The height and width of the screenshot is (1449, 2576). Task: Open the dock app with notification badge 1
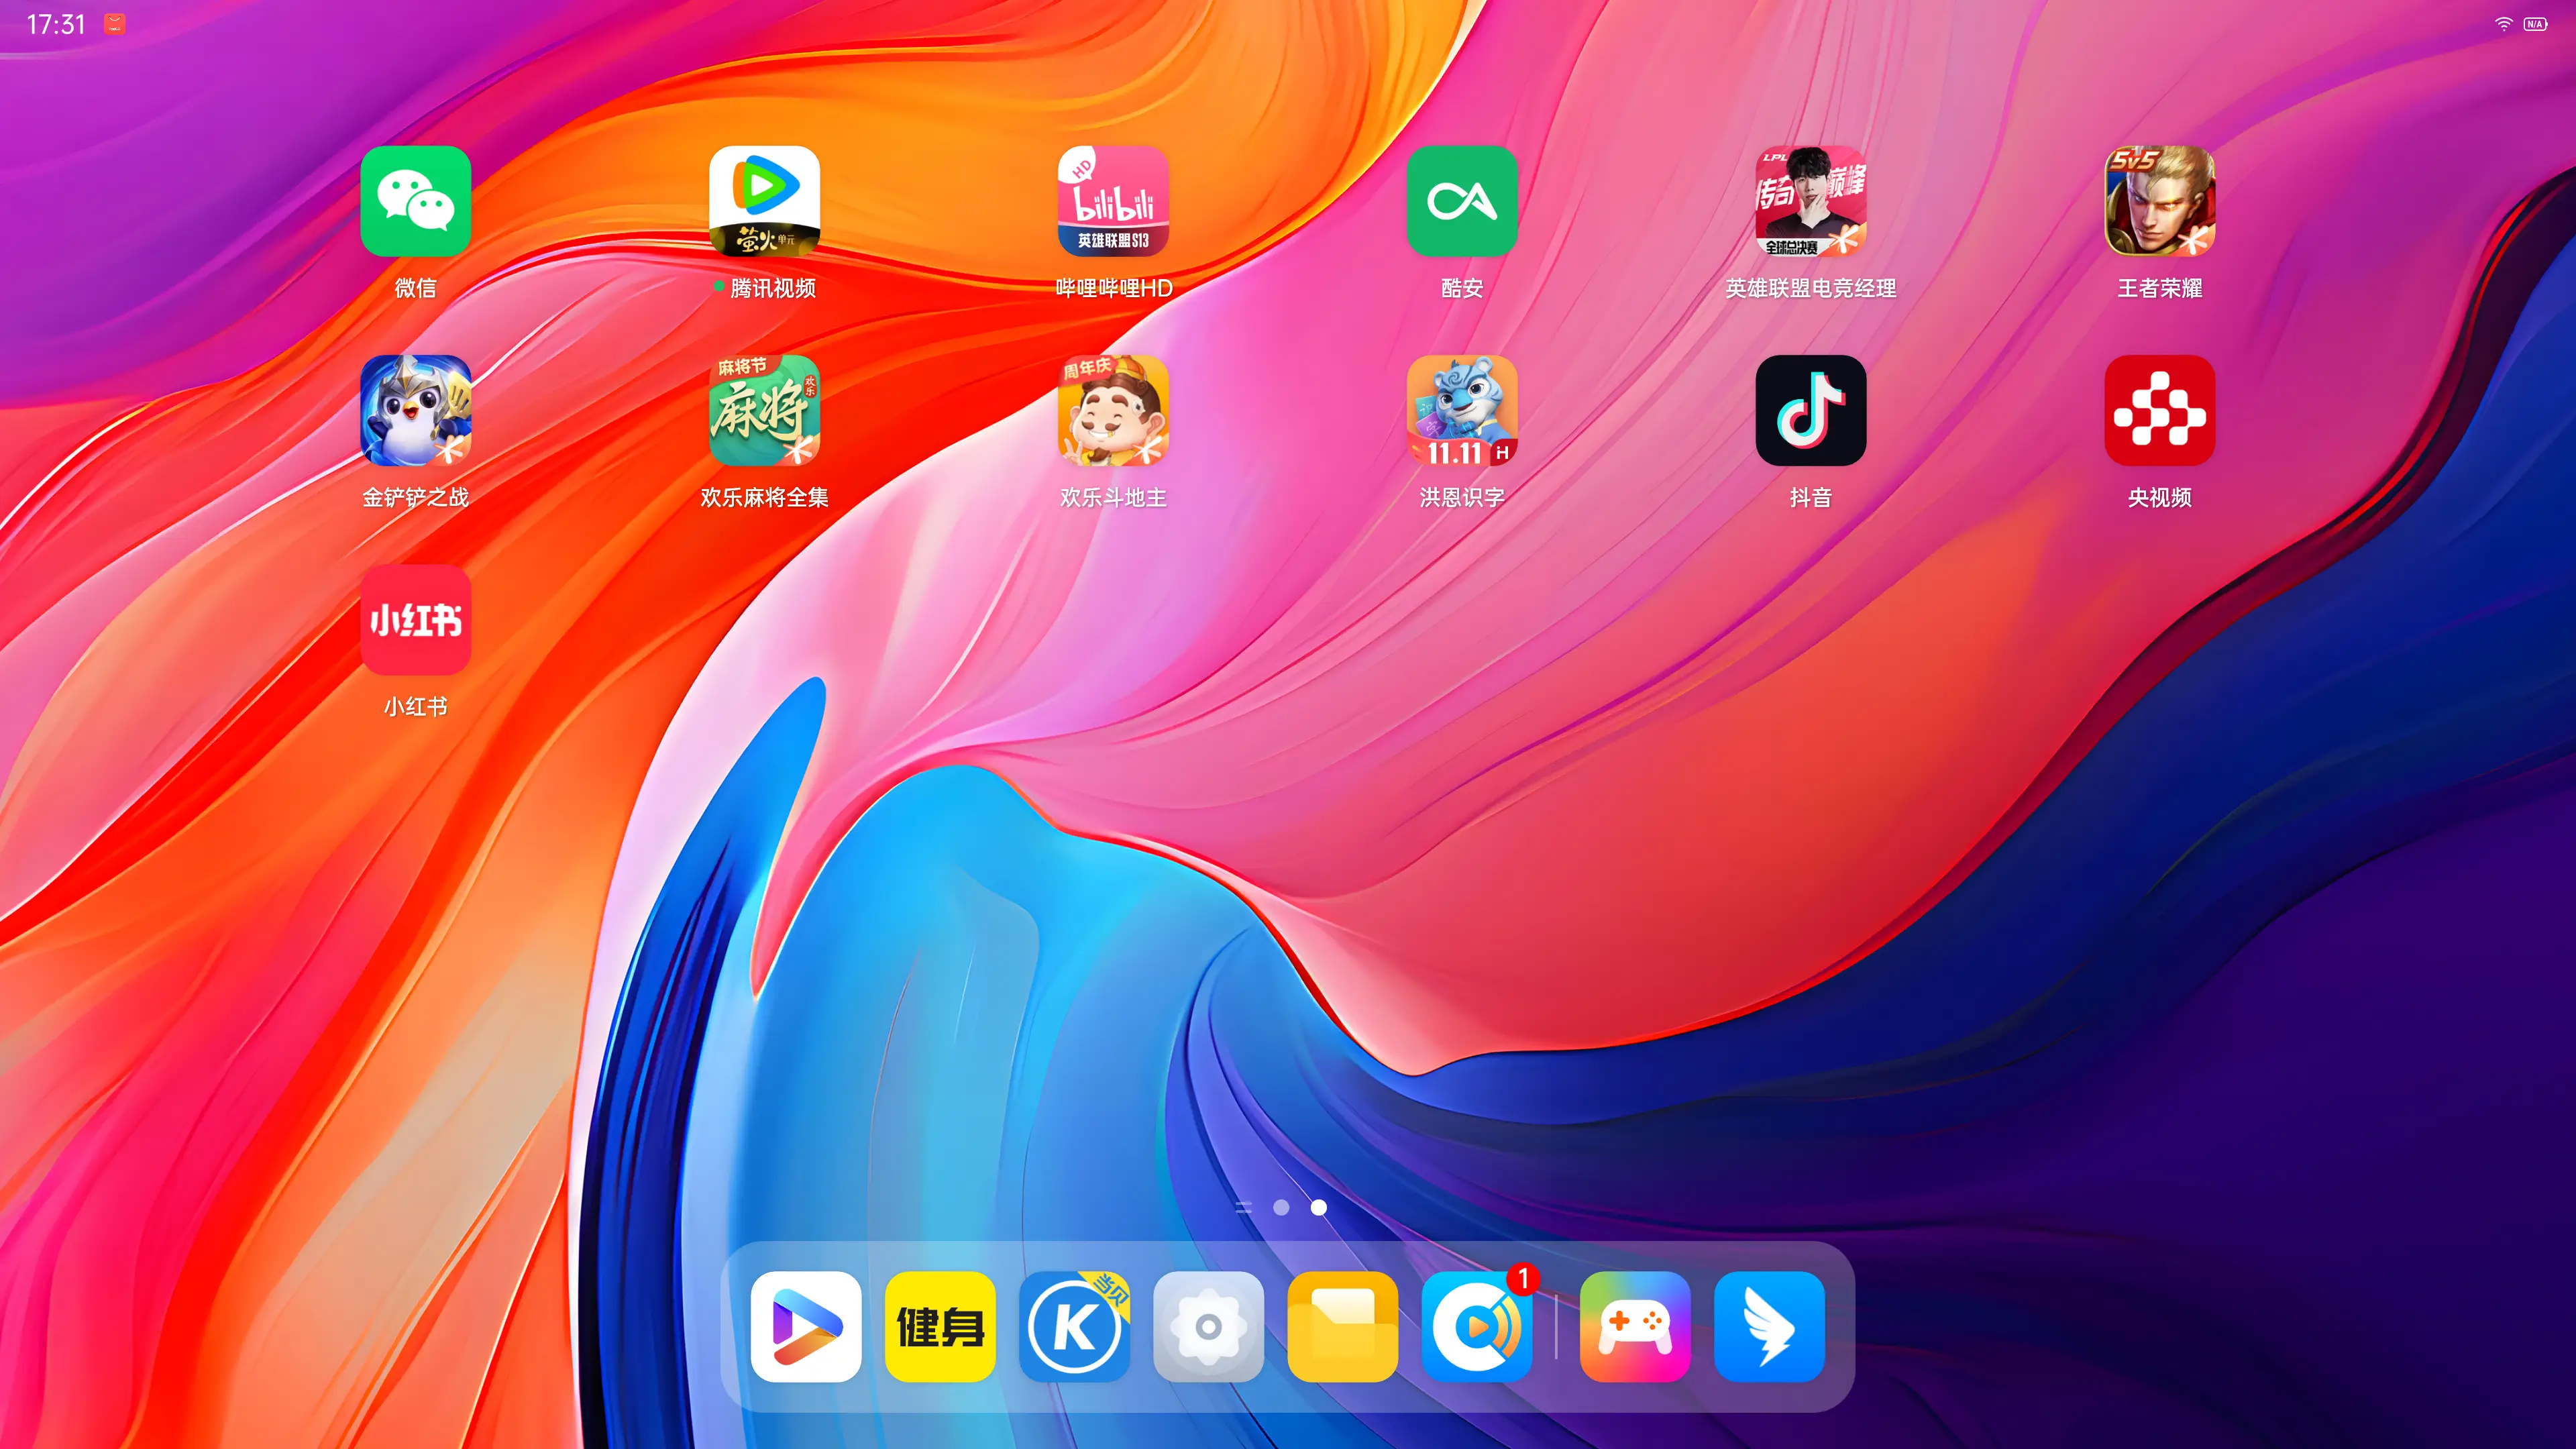[1477, 1326]
